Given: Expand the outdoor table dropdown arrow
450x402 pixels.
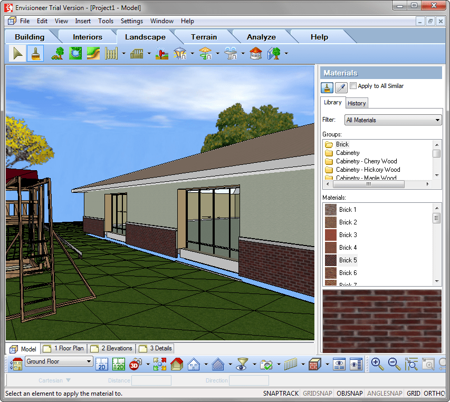Looking at the screenshot, I should coord(243,54).
